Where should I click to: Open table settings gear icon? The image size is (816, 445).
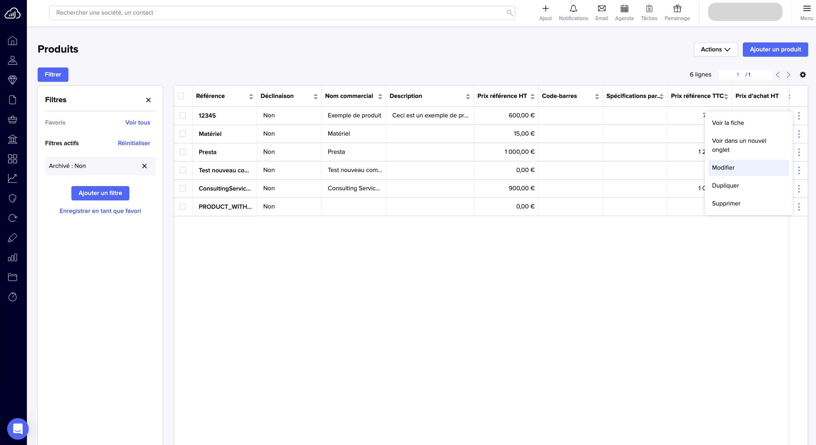click(x=802, y=75)
